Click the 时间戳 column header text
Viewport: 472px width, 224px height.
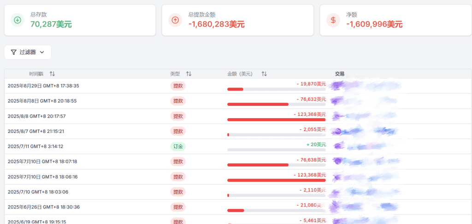[x=35, y=74]
